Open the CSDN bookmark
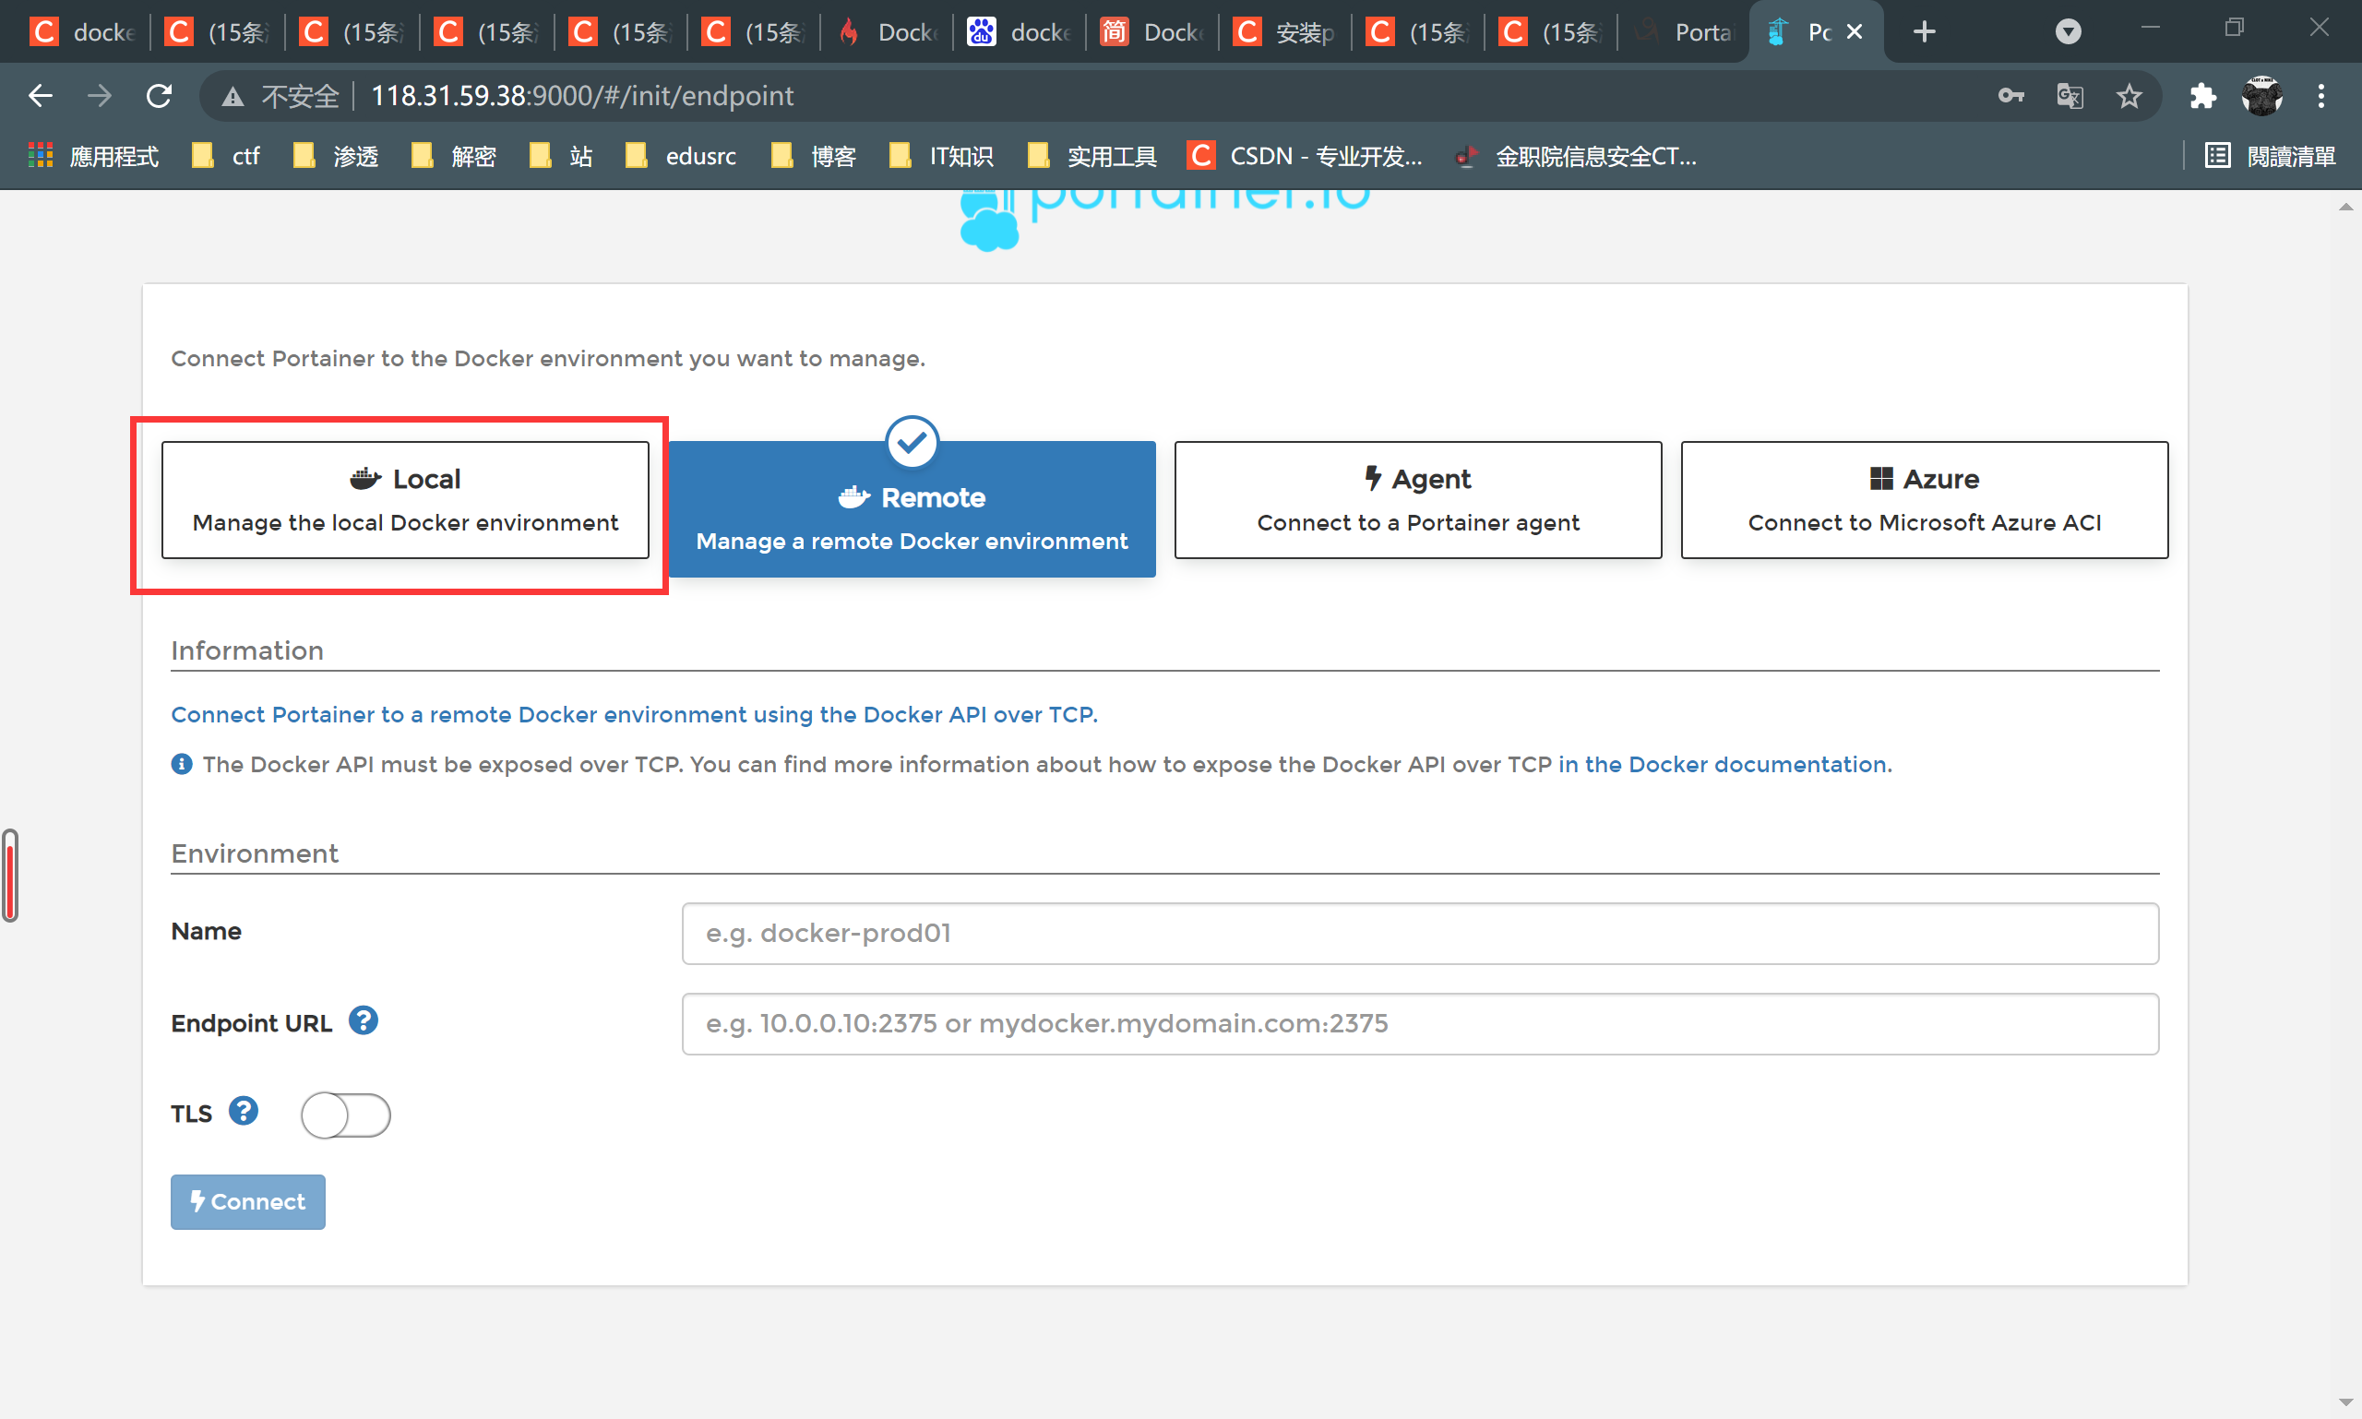The width and height of the screenshot is (2362, 1419). (1305, 155)
